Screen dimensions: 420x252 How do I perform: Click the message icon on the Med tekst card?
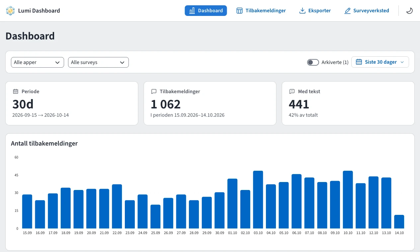click(292, 92)
